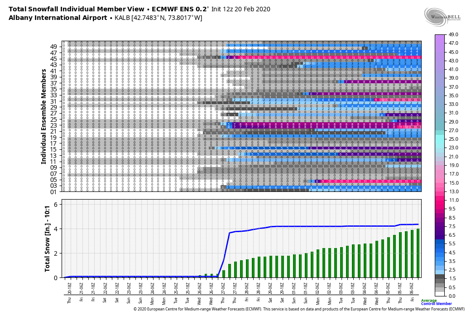This screenshot has width=471, height=315.
Task: Click the 06-06Z time tick label
Action: coord(412,288)
